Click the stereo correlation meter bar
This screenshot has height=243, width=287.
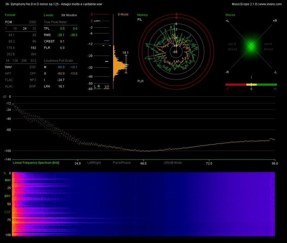click(x=251, y=85)
